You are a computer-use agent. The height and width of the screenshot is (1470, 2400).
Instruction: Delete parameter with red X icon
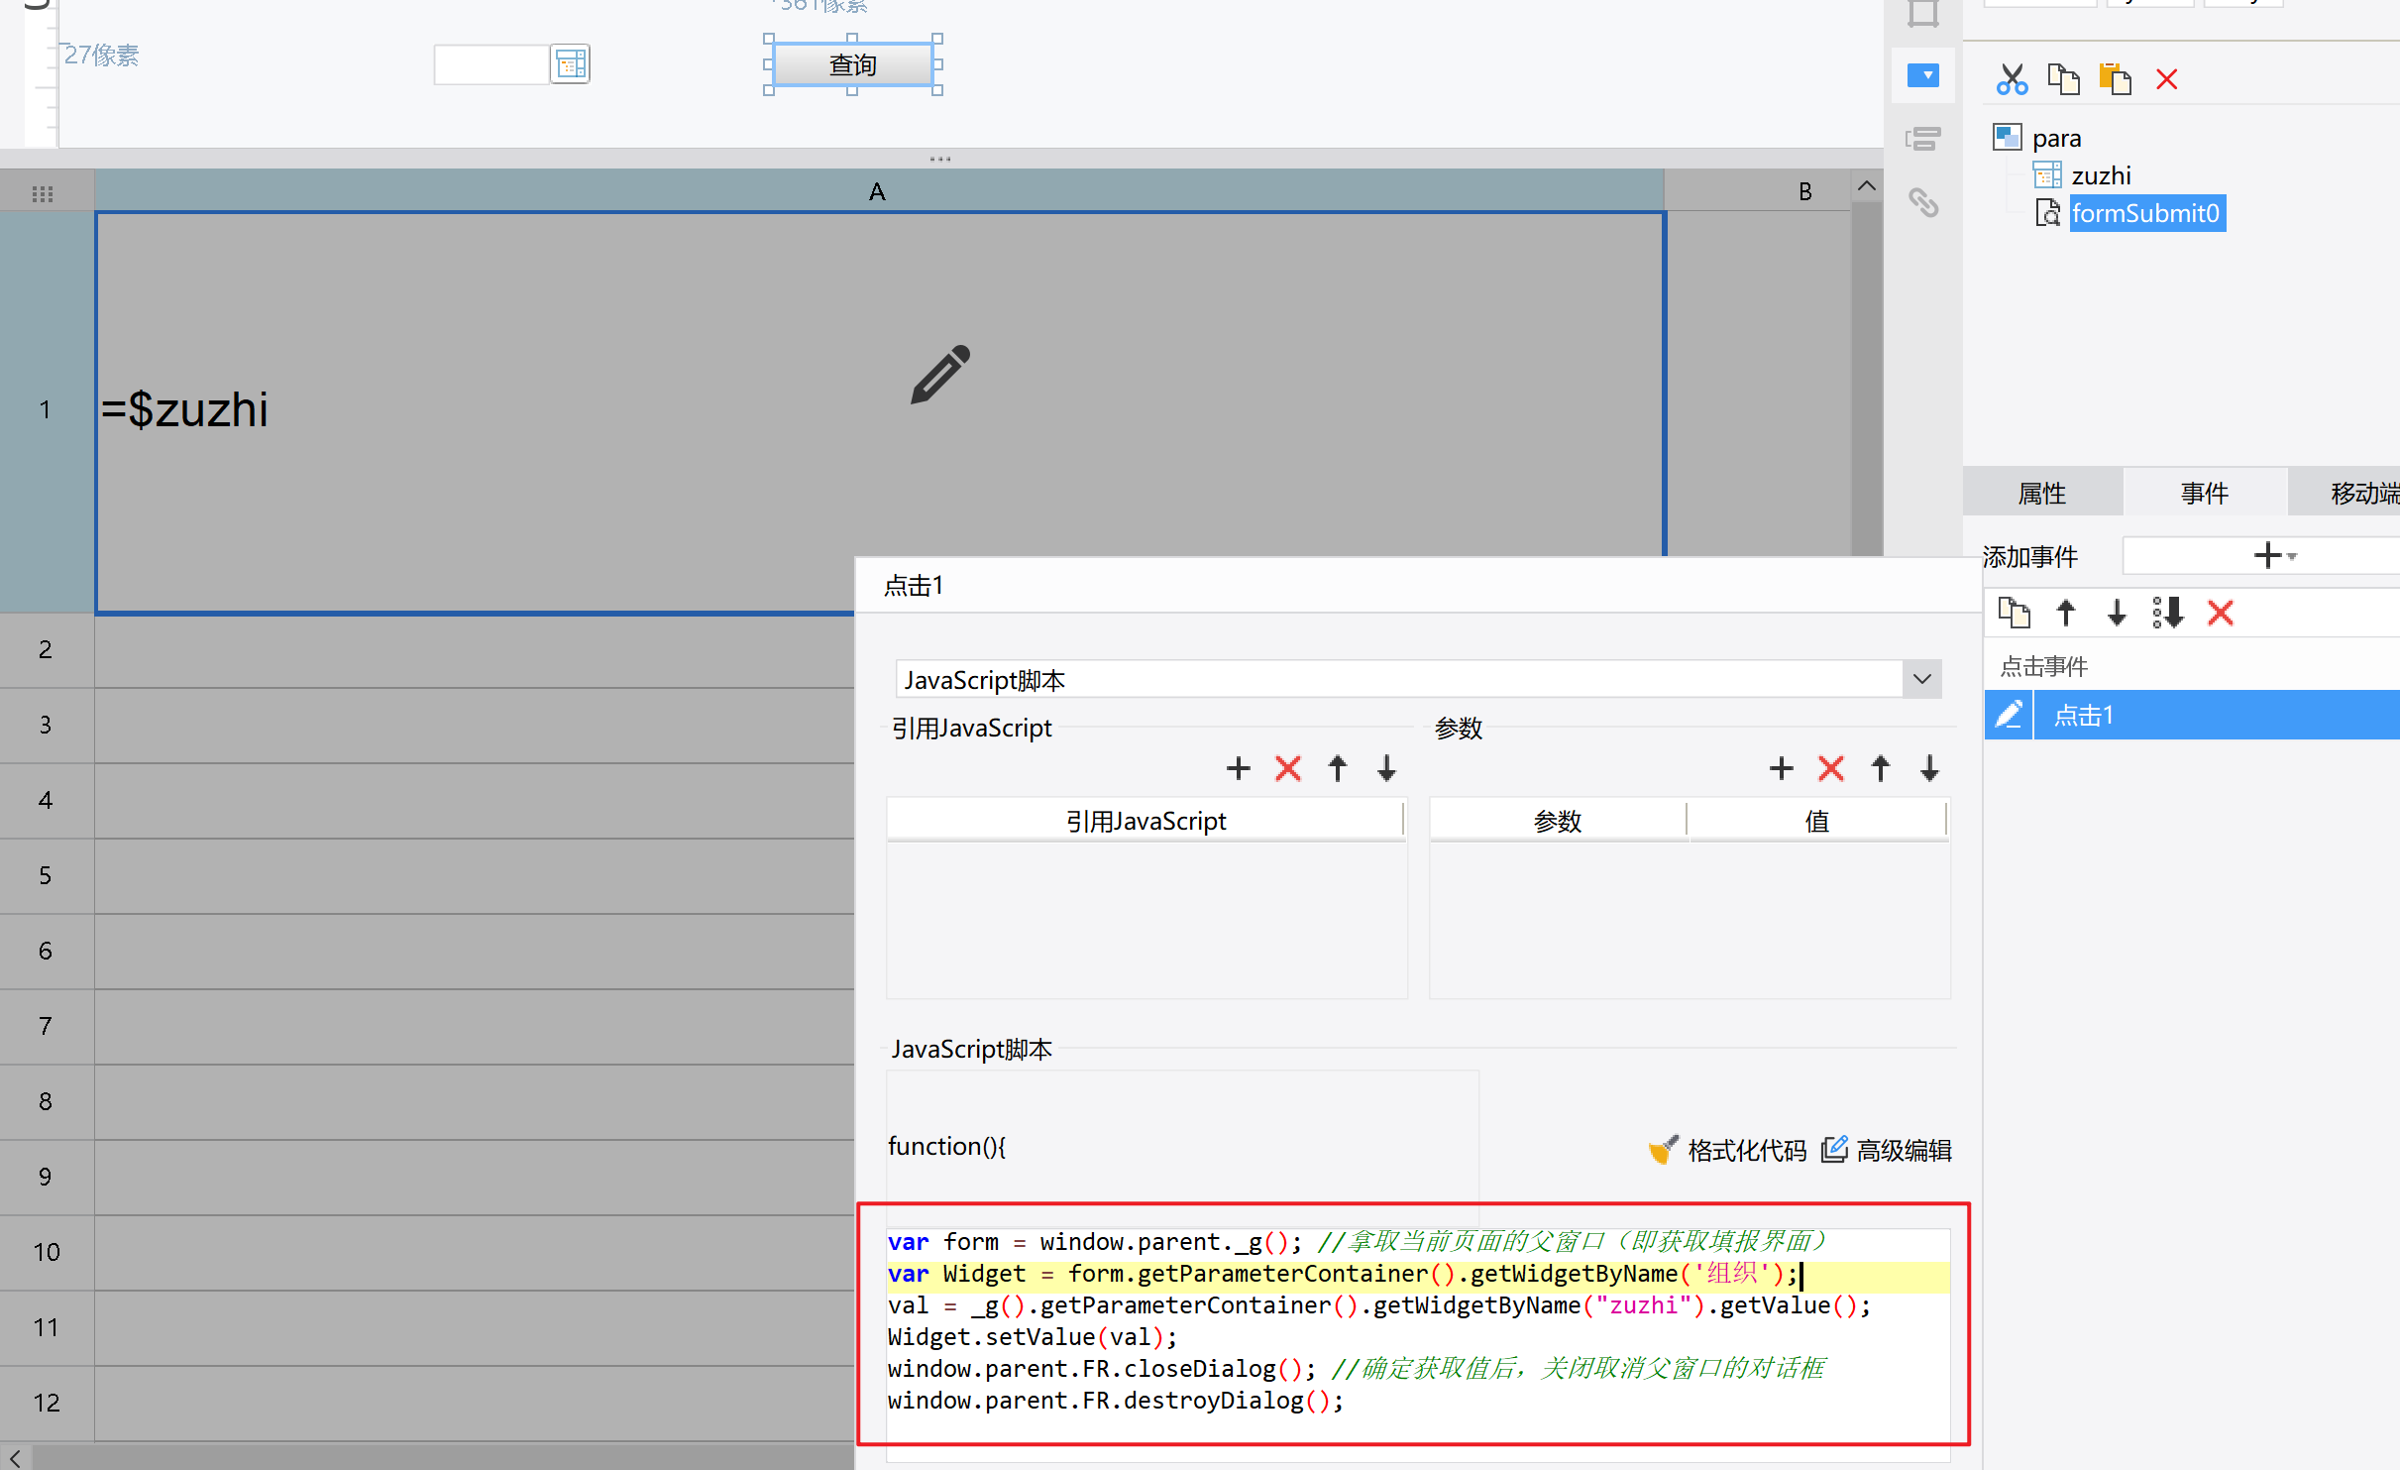click(1831, 768)
